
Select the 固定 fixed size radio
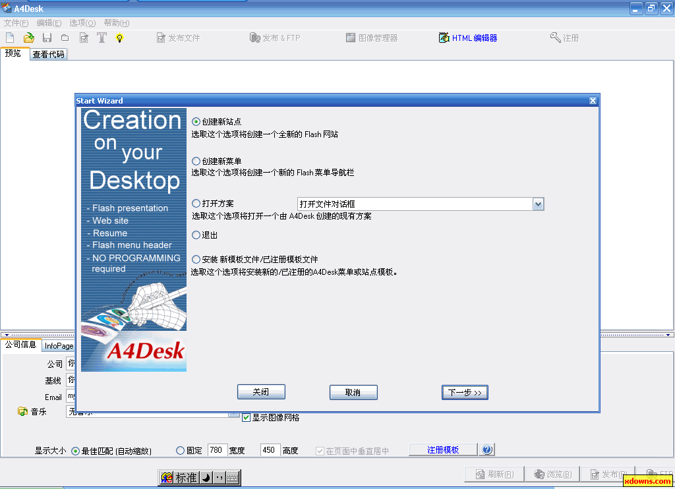(x=181, y=451)
